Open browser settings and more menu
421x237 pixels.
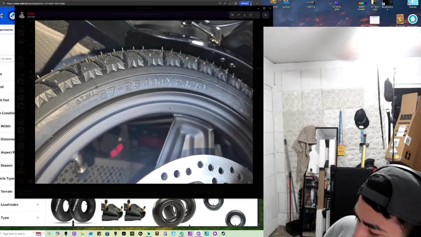tap(257, 3)
